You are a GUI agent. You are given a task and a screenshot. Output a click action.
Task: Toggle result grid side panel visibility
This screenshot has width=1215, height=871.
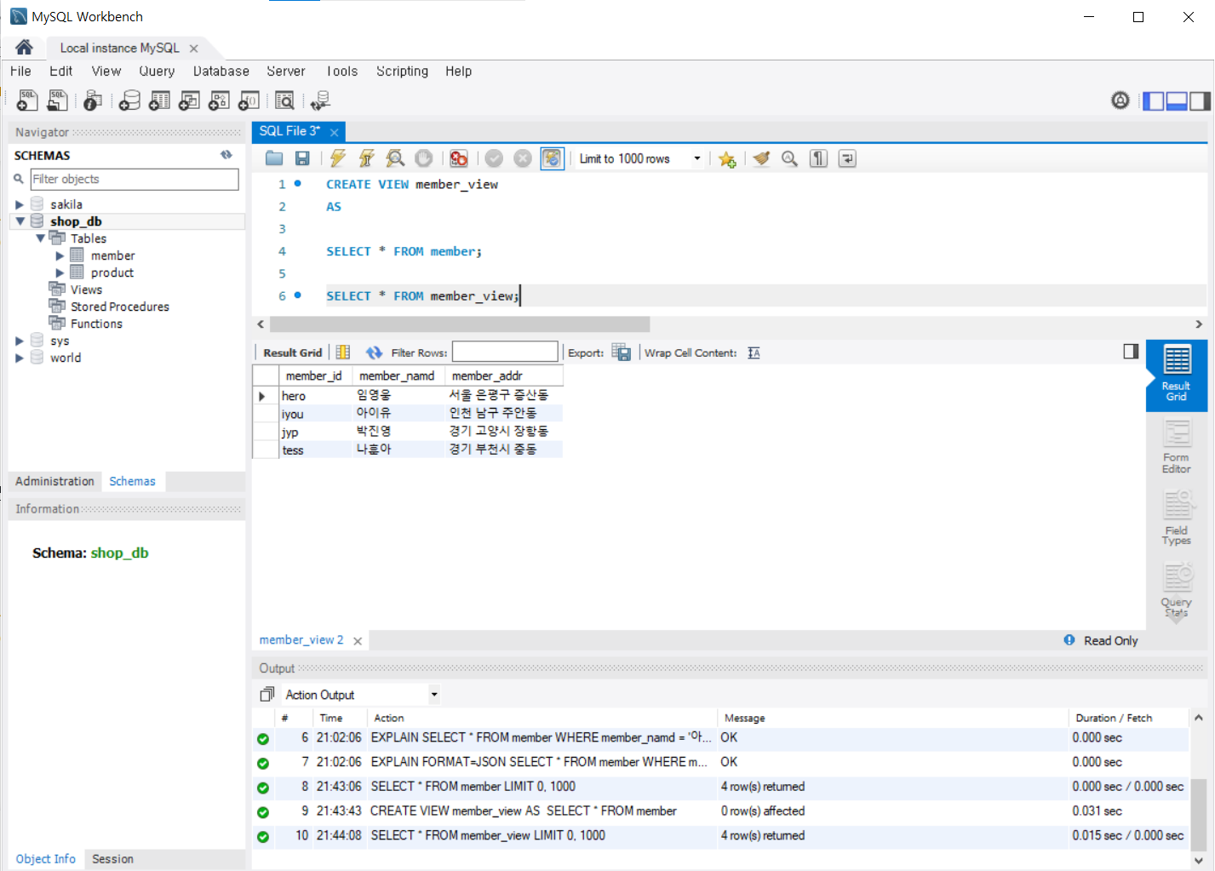click(1131, 352)
